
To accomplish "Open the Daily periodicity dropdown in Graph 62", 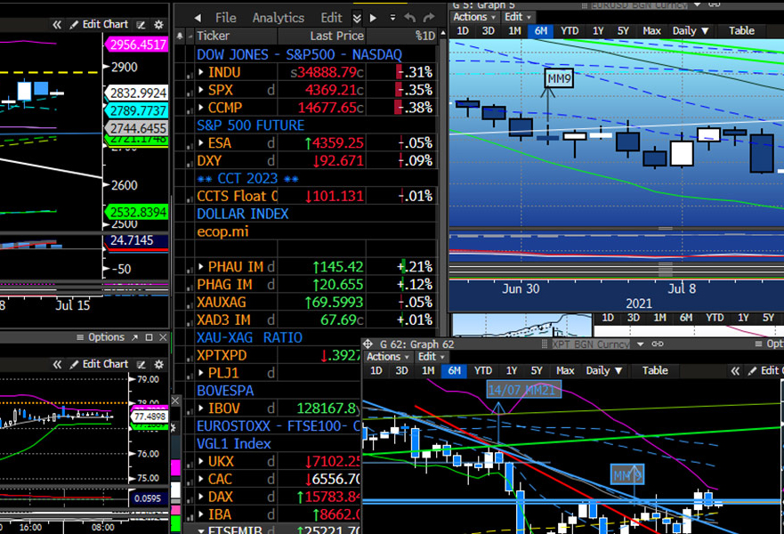I will point(604,371).
